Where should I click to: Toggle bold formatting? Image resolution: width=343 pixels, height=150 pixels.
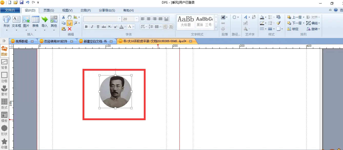click(x=86, y=27)
